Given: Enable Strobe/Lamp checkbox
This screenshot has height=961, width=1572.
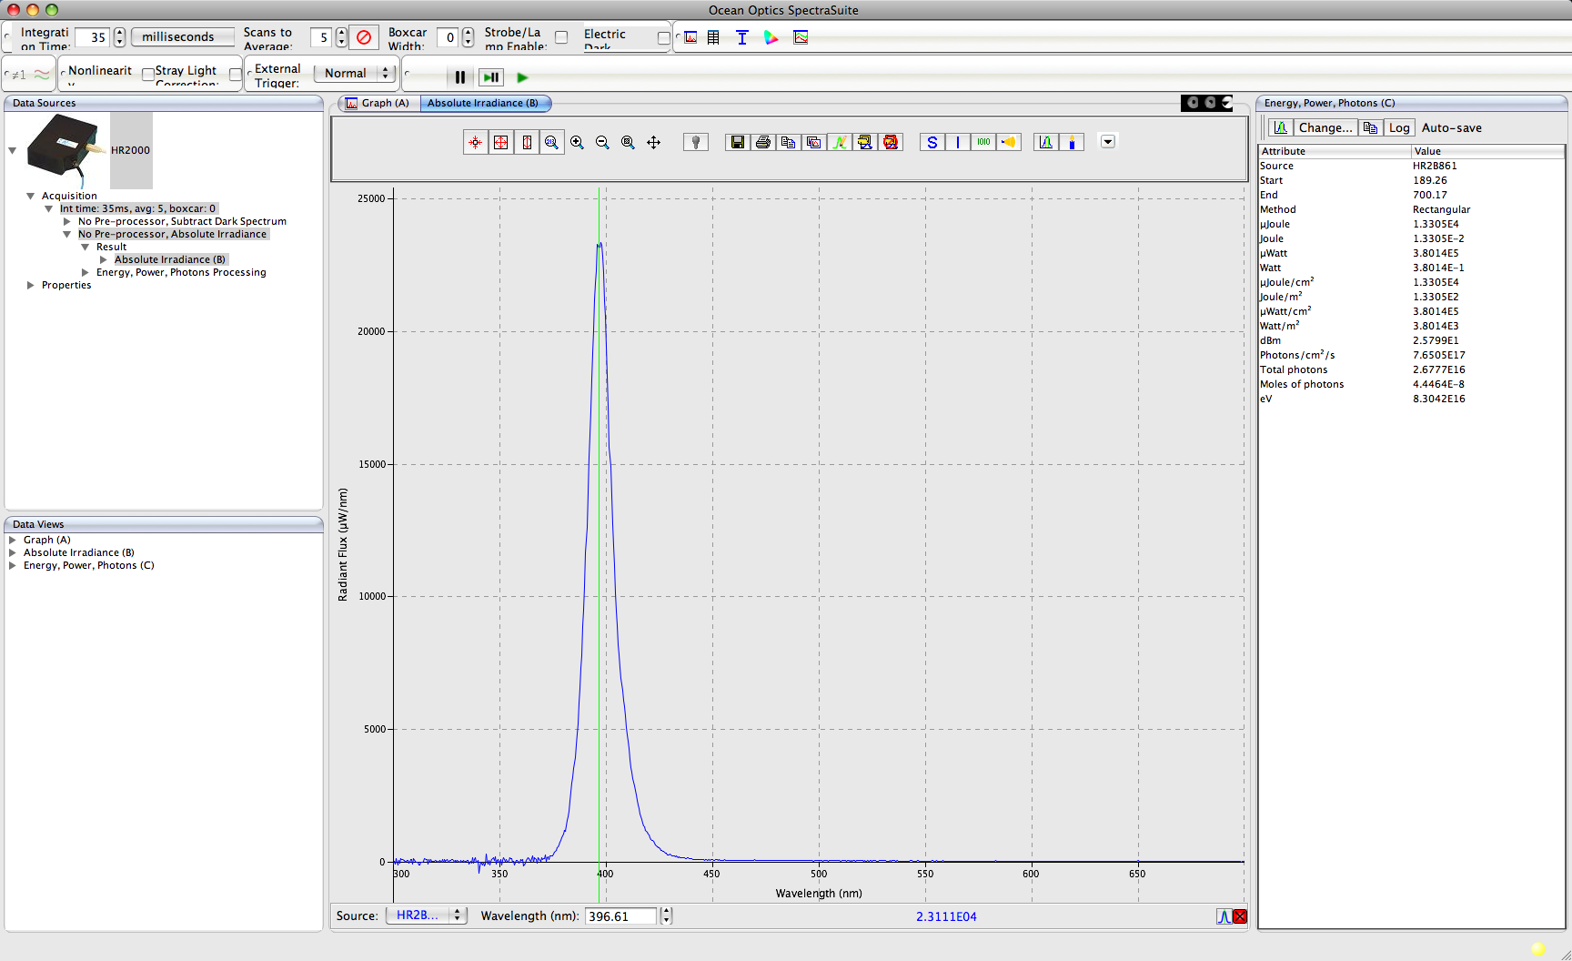Looking at the screenshot, I should point(561,37).
